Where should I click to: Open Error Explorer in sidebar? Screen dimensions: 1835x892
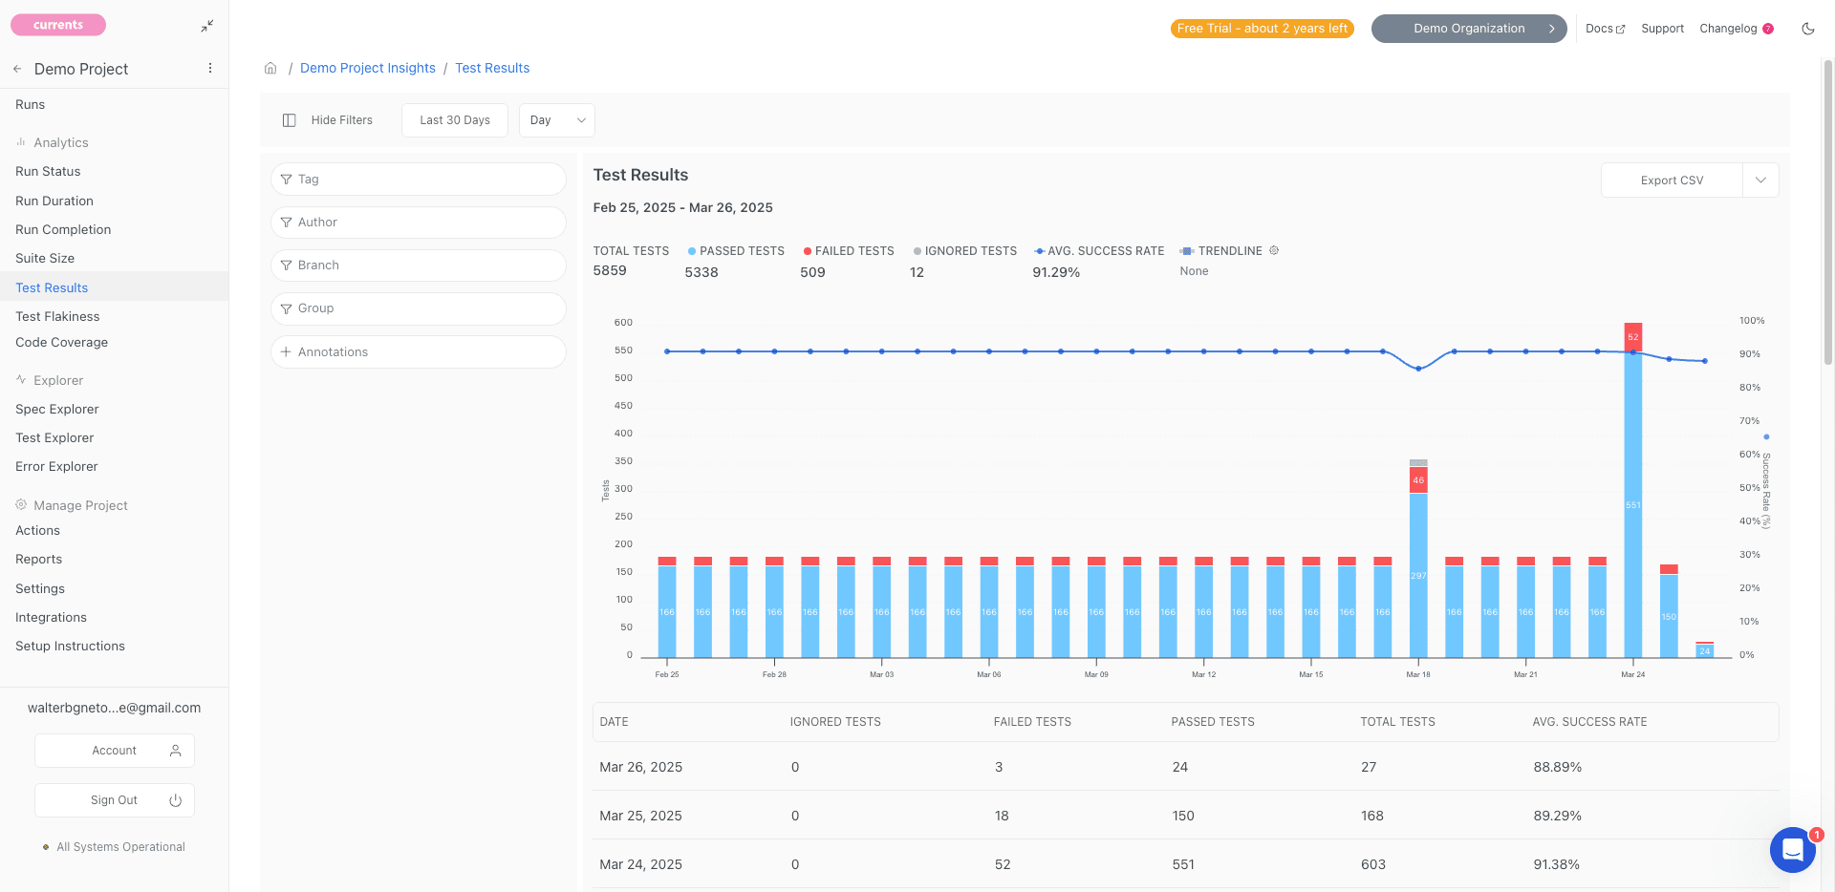pyautogui.click(x=56, y=467)
